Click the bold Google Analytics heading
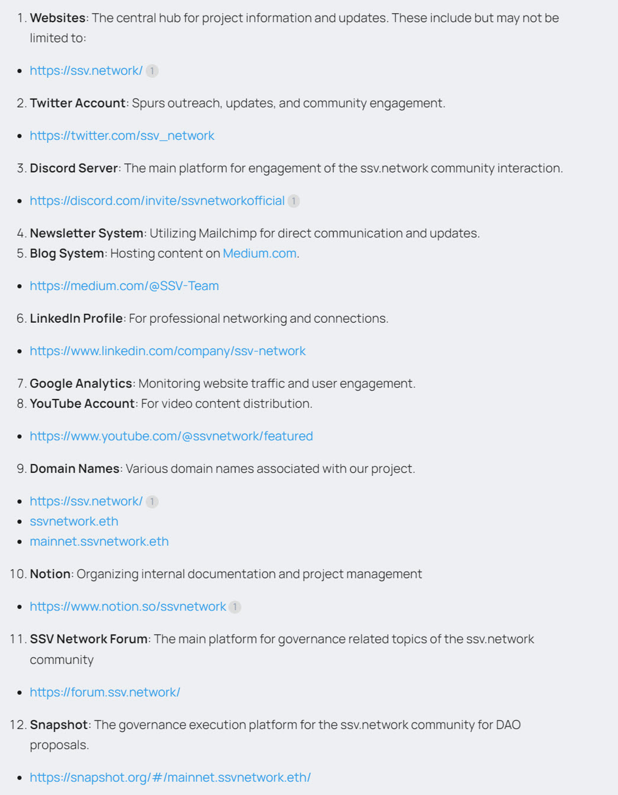618x795 pixels. coord(80,383)
